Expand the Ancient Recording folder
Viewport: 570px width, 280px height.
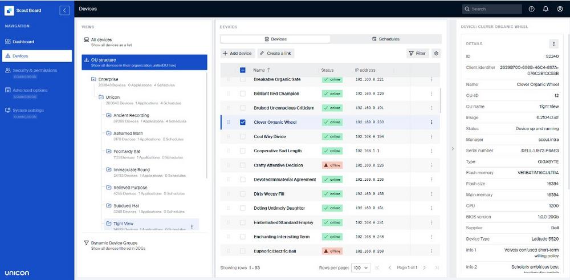click(x=109, y=115)
